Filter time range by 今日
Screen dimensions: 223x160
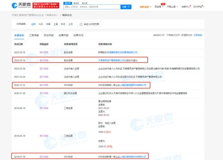pyautogui.click(x=41, y=24)
